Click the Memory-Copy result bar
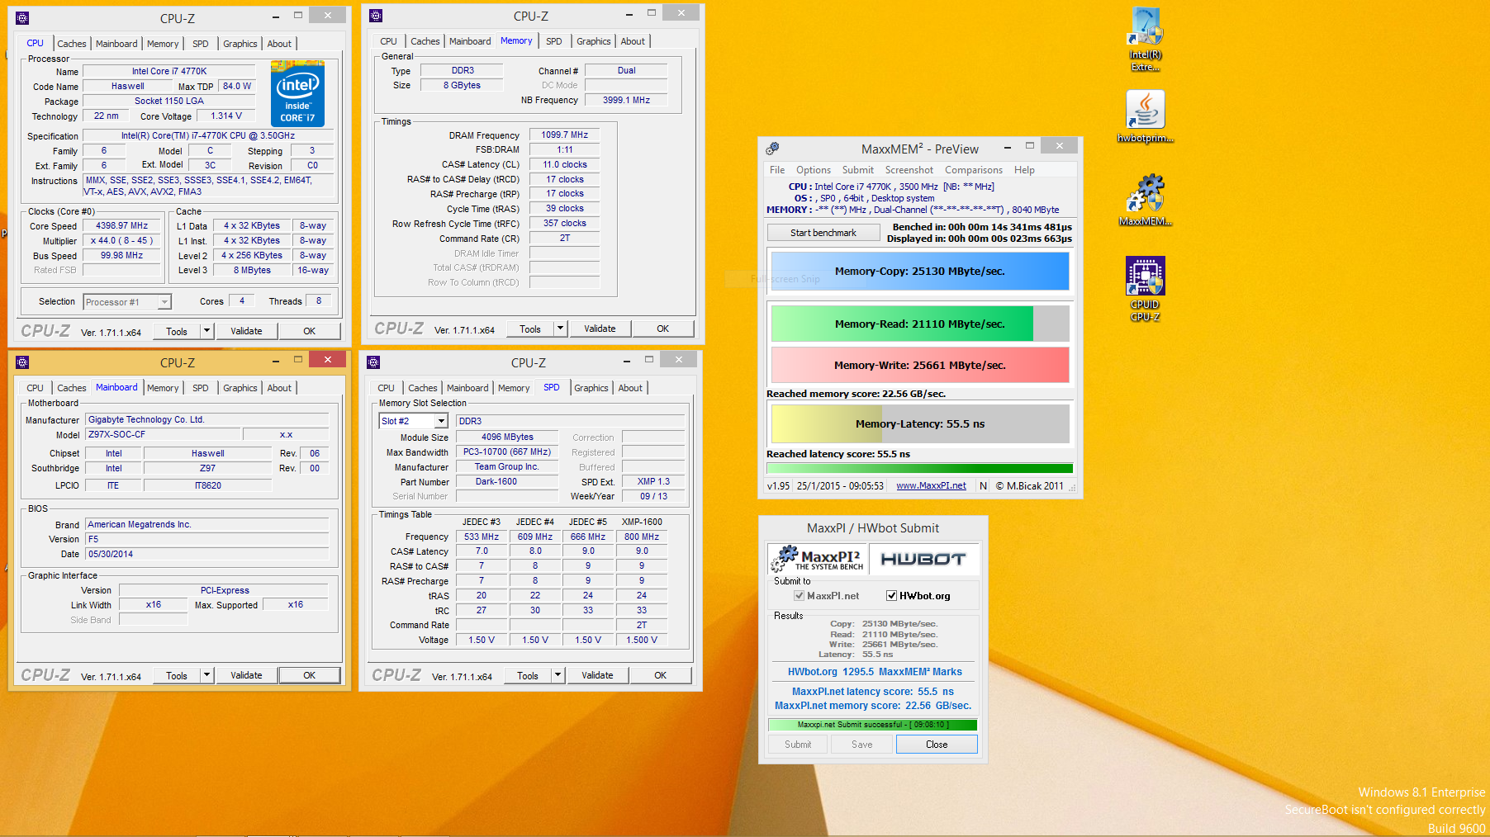Image resolution: width=1490 pixels, height=837 pixels. 920,271
